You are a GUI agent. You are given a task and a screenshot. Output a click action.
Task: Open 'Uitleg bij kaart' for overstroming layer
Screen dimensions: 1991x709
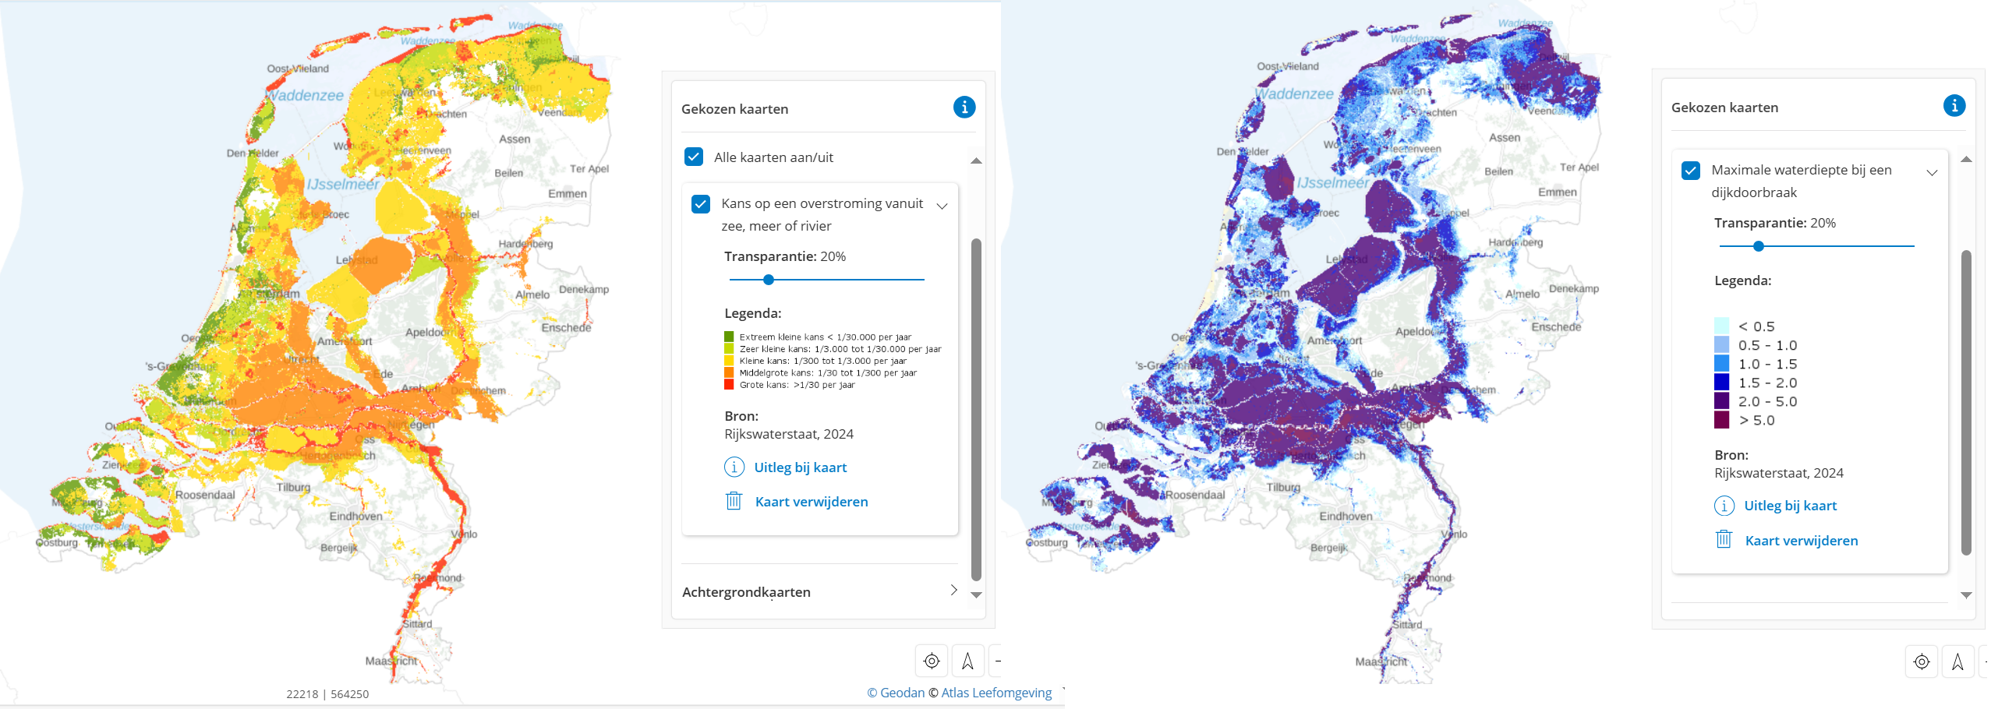click(800, 467)
